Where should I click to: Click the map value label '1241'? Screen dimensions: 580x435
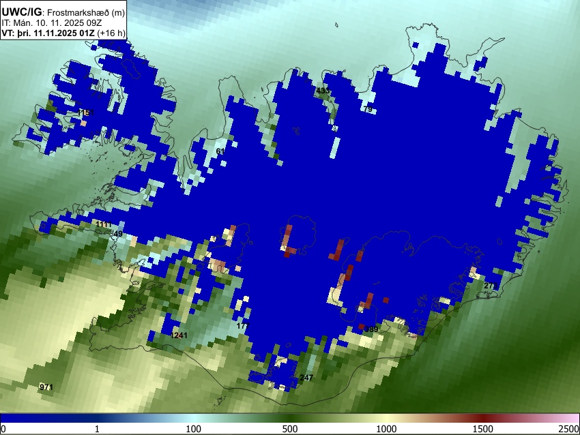pos(179,335)
